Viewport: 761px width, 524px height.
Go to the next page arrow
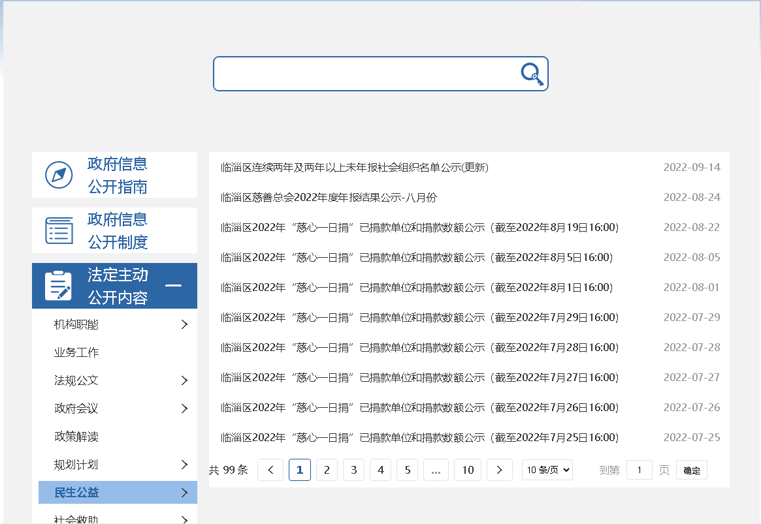click(499, 470)
